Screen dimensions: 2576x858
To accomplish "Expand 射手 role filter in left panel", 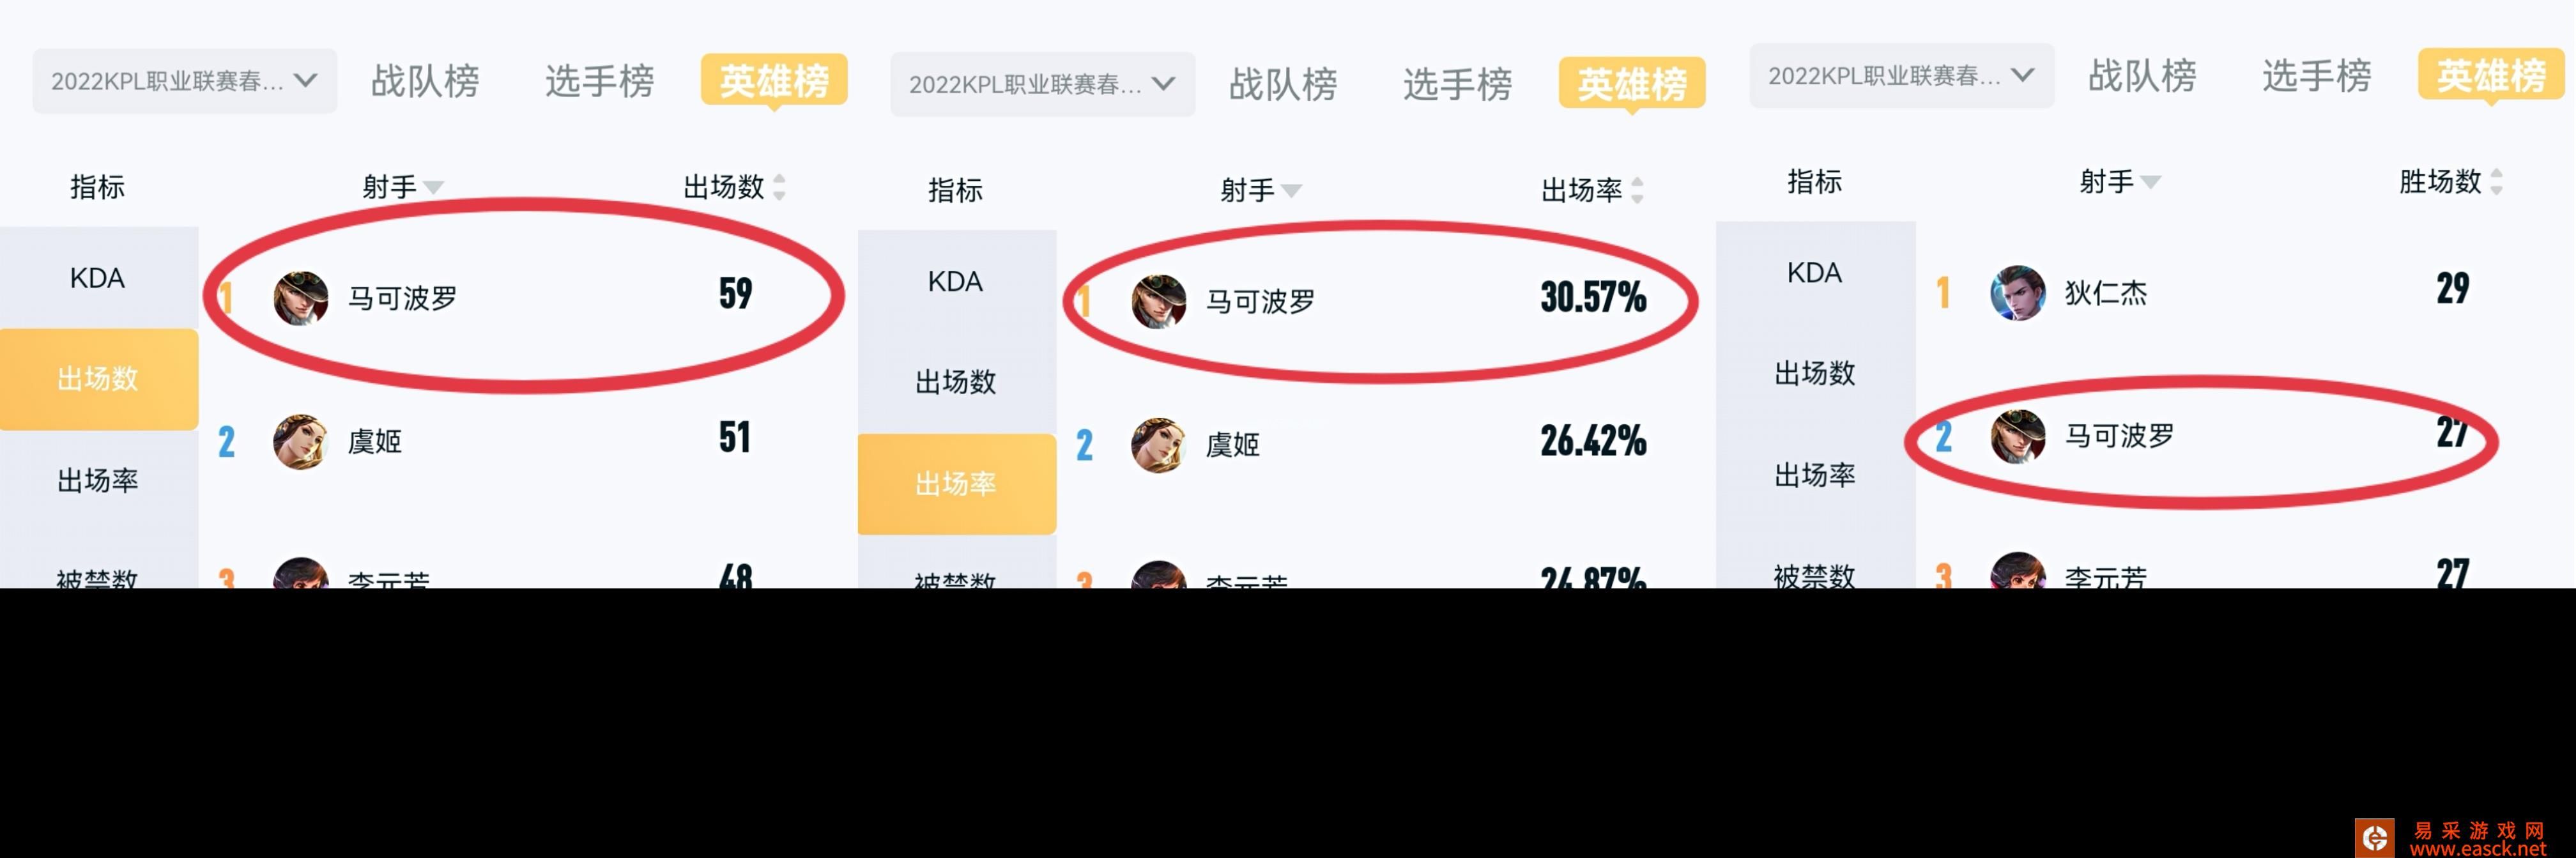I will (x=402, y=187).
